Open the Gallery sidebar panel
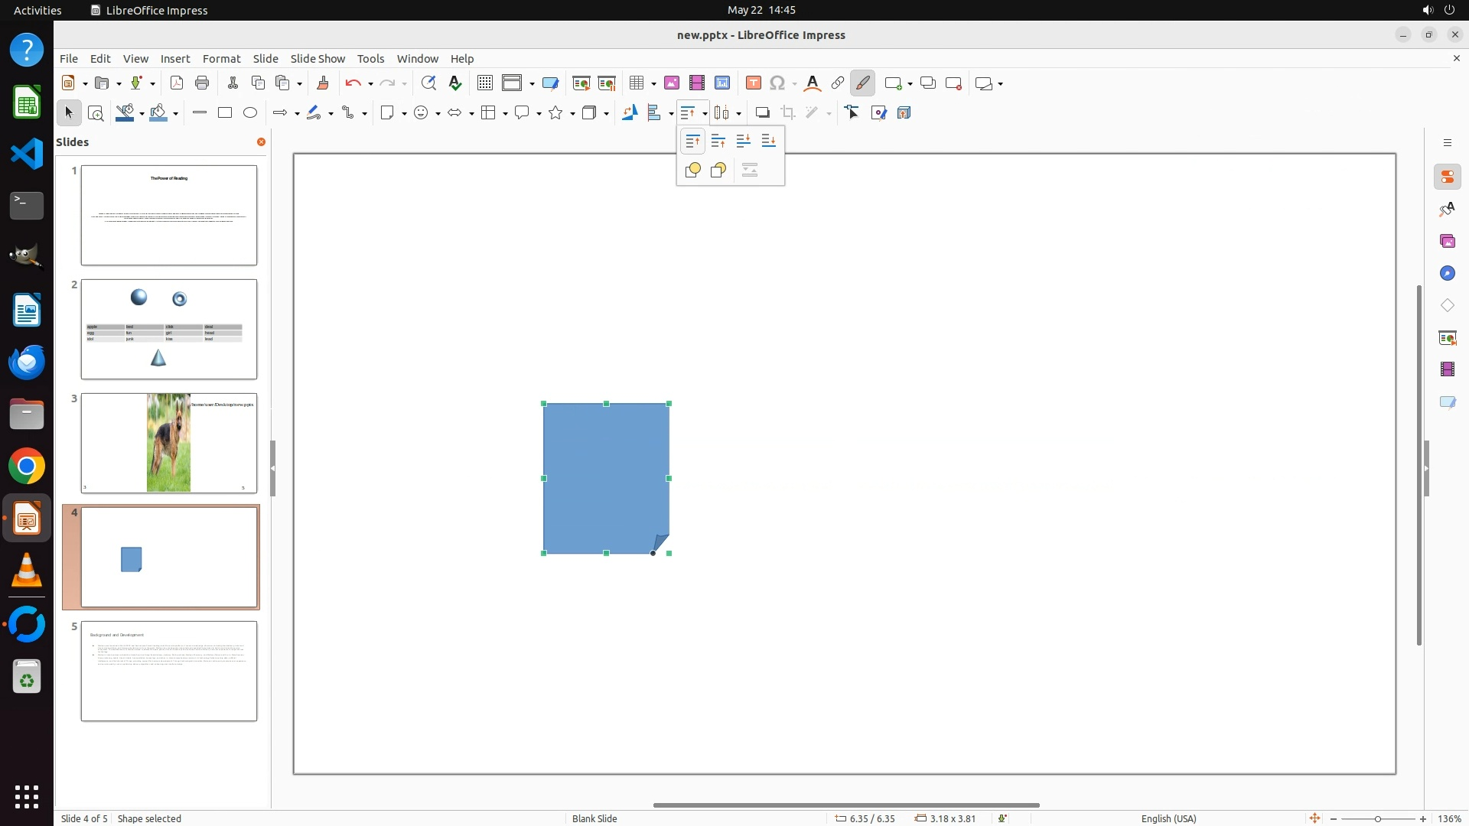The height and width of the screenshot is (826, 1469). click(1447, 242)
